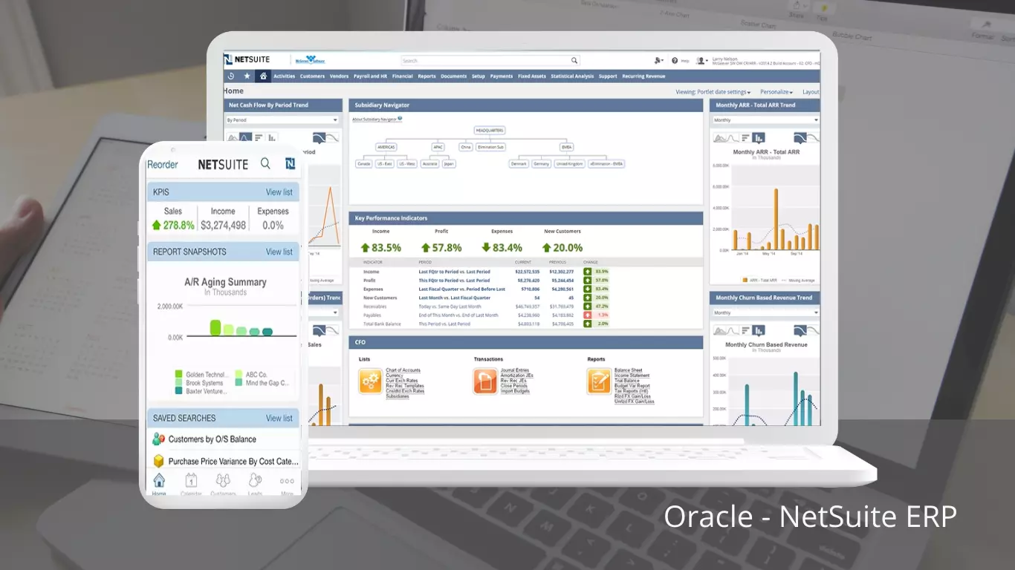The image size is (1015, 570).
Task: Open the create-new icon left of Help
Action: pyautogui.click(x=658, y=61)
